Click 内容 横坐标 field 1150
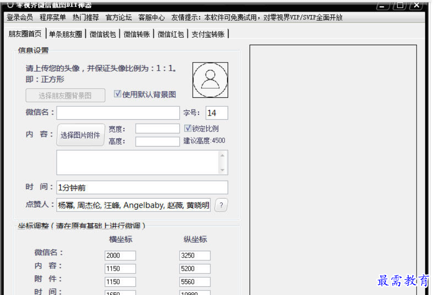Viewport: 433px width, 295px height. pyautogui.click(x=120, y=269)
